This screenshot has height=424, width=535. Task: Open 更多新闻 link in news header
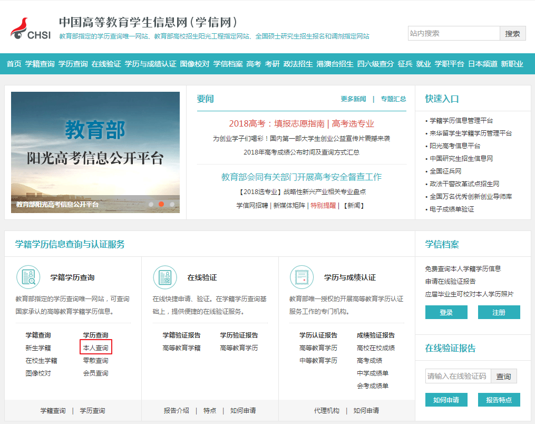click(x=353, y=99)
